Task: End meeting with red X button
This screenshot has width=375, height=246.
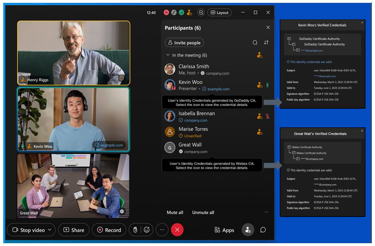Action: click(x=177, y=230)
